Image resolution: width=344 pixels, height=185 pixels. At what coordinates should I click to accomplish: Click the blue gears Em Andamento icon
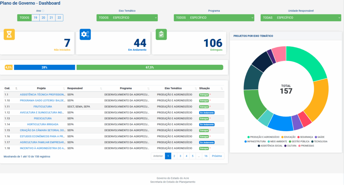tap(85, 35)
